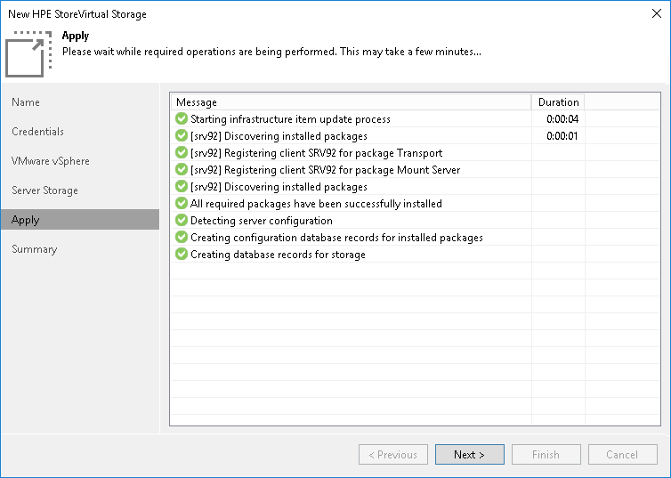Click the Cancel button

click(x=622, y=455)
